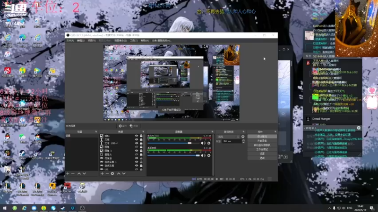Open desktop audio channel settings gear

[209, 155]
